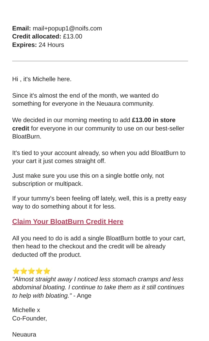Click the horizontal divider line under the header

(100, 61)
